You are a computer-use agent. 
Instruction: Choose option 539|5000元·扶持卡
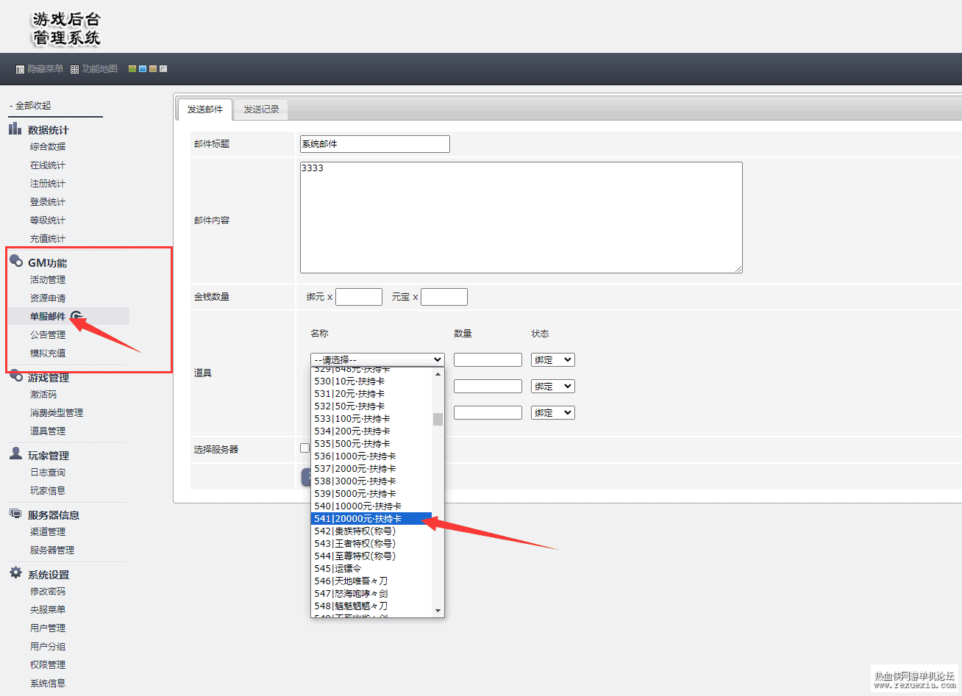click(x=371, y=494)
